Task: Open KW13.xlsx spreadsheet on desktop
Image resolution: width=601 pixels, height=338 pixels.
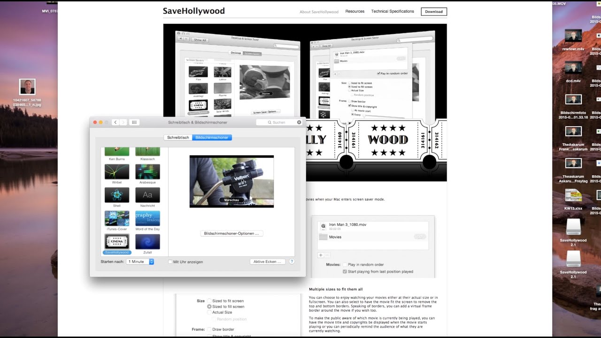Action: tap(573, 199)
